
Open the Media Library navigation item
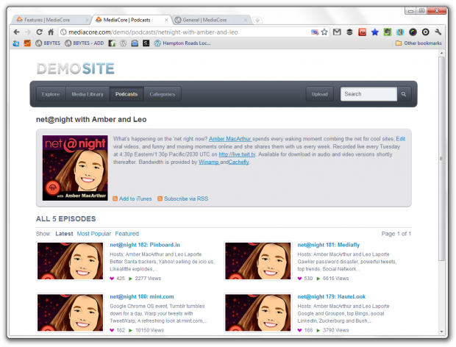click(88, 94)
